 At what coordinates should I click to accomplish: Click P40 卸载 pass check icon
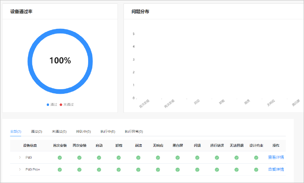point(119,158)
